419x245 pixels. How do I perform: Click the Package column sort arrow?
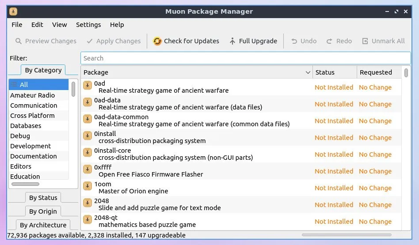click(x=308, y=72)
